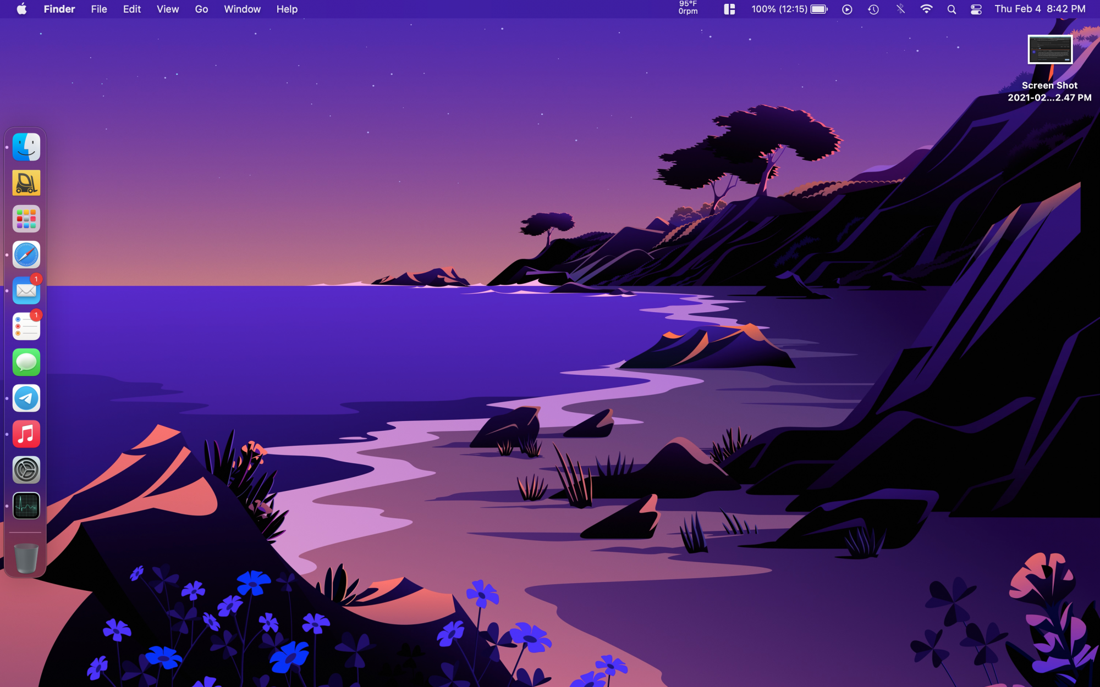The width and height of the screenshot is (1100, 687).
Task: Open the File menu
Action: point(99,9)
